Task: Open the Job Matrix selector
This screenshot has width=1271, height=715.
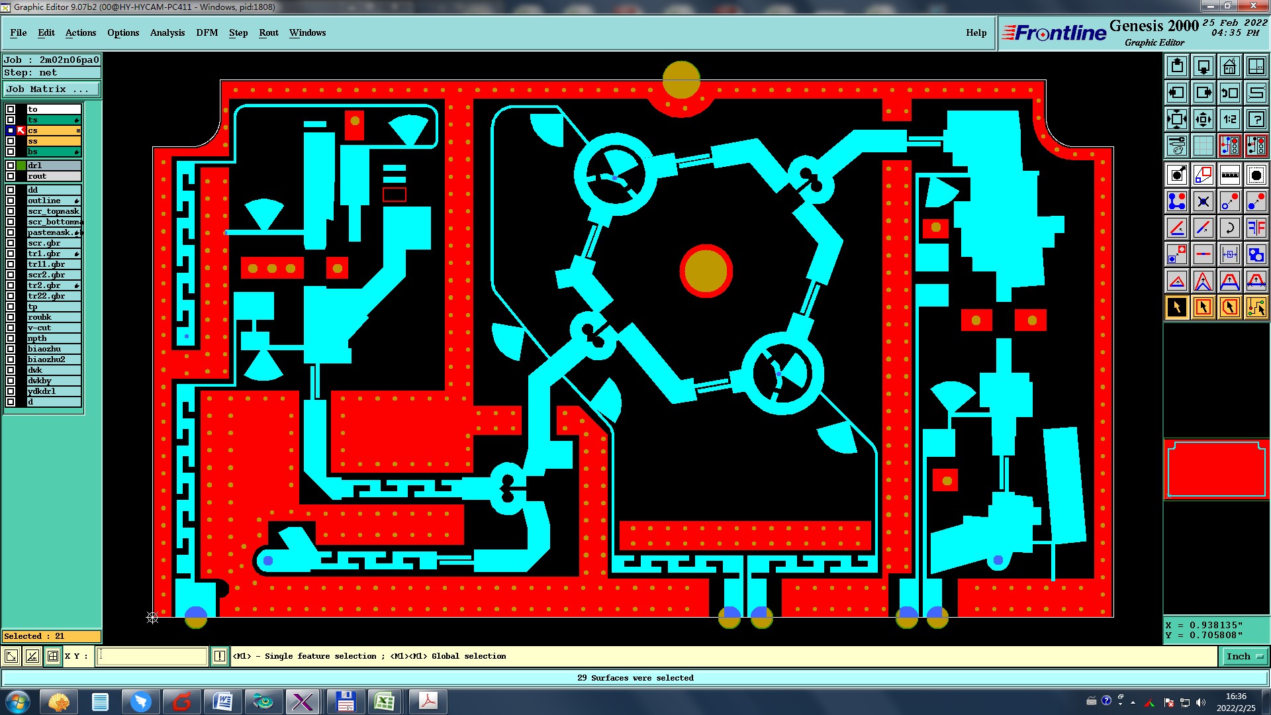Action: pyautogui.click(x=52, y=89)
